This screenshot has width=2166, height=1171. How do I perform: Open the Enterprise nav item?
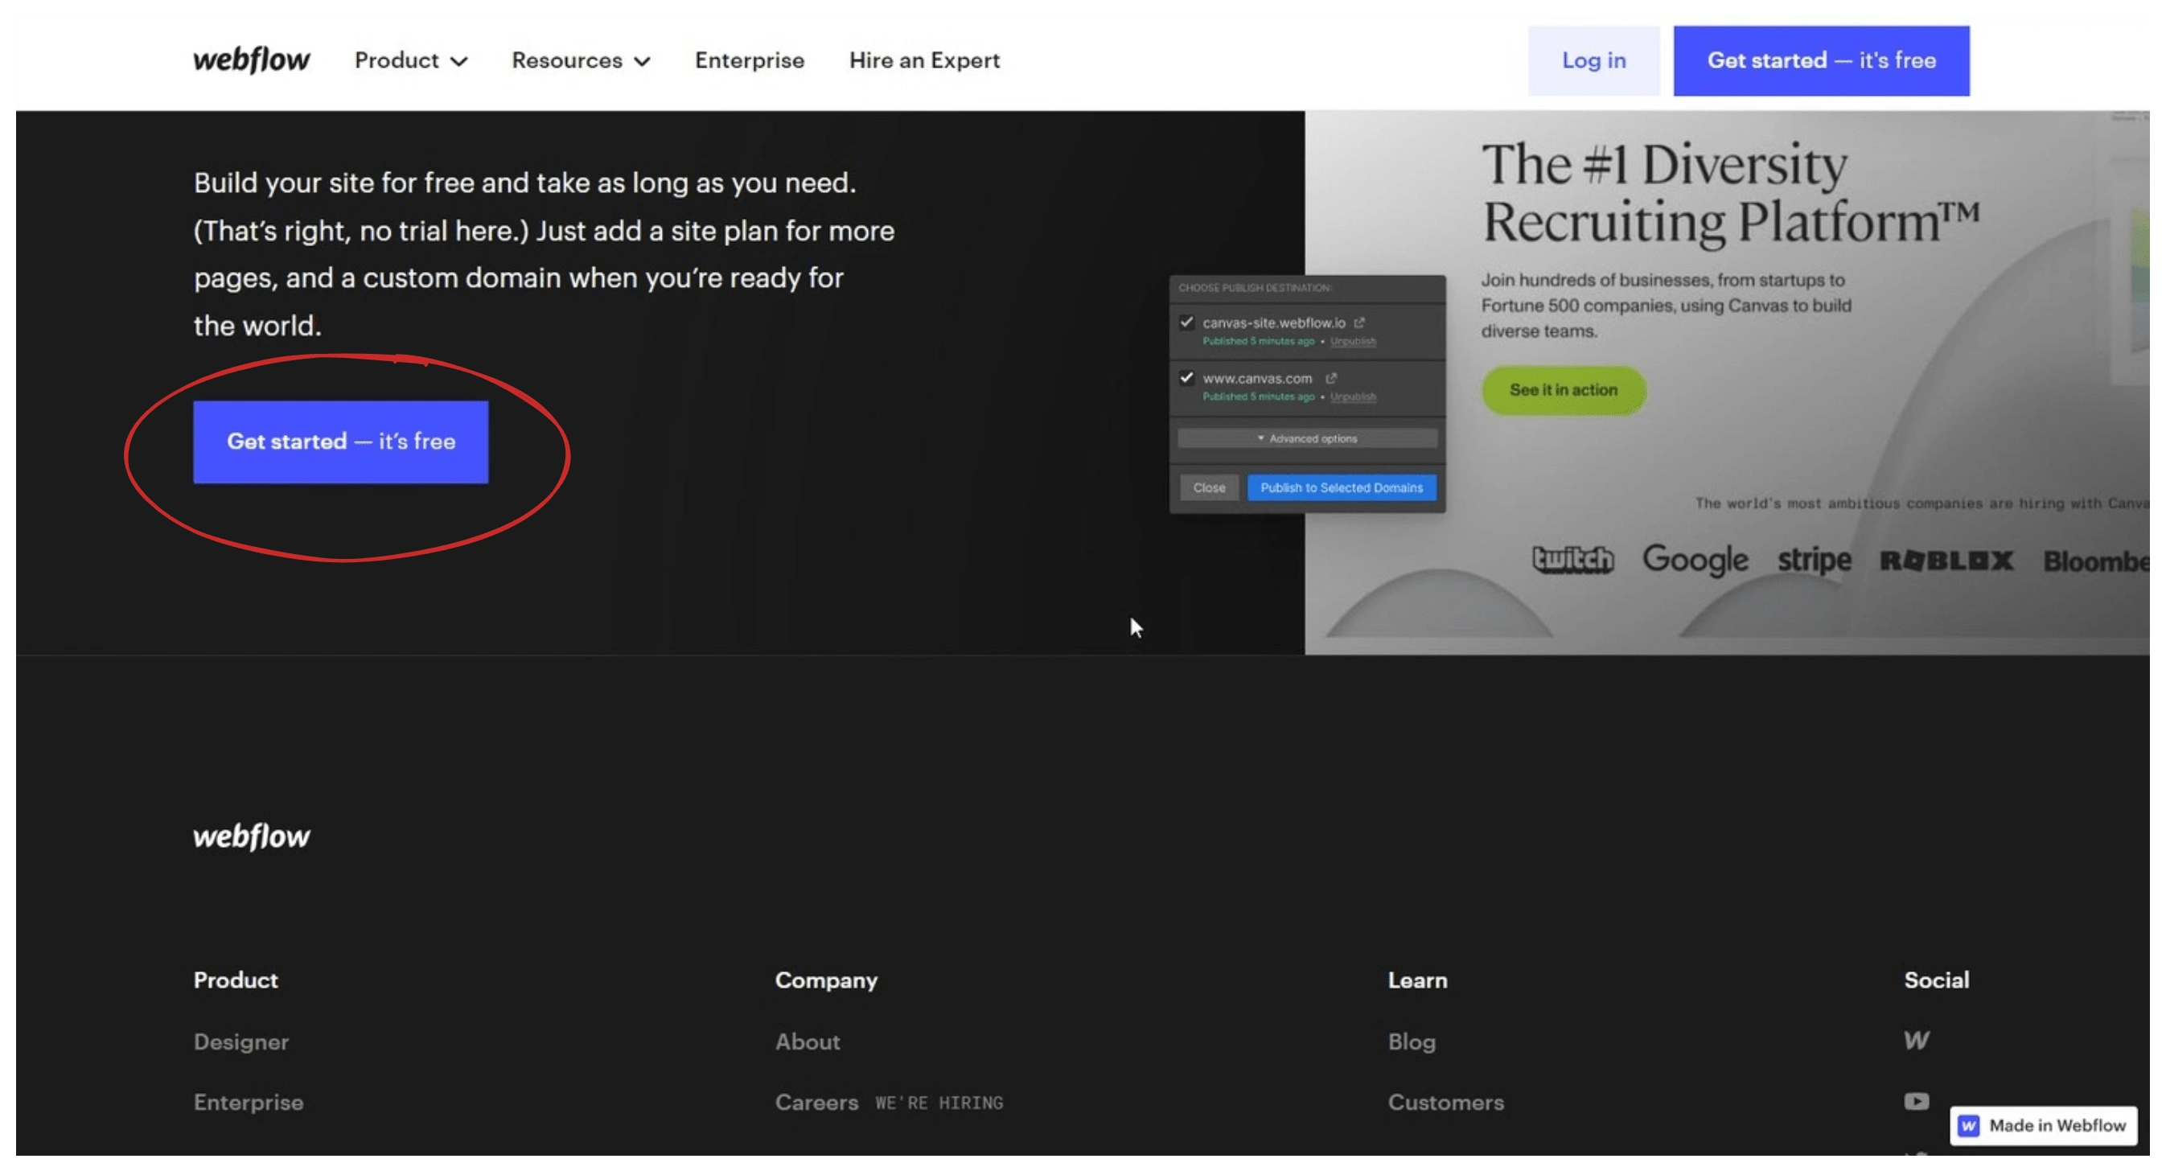coord(749,60)
